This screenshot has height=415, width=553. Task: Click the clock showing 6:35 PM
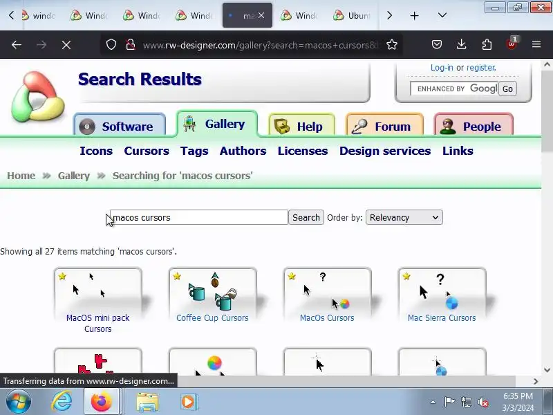point(518,402)
